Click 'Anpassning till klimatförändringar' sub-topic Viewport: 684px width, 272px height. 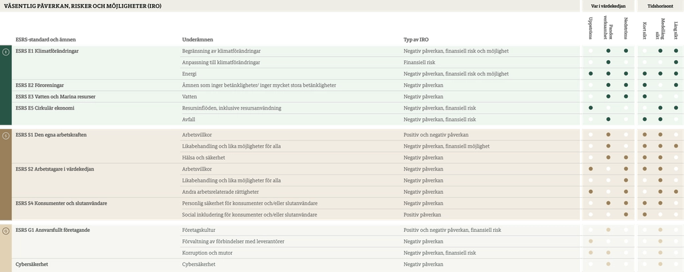pyautogui.click(x=221, y=62)
